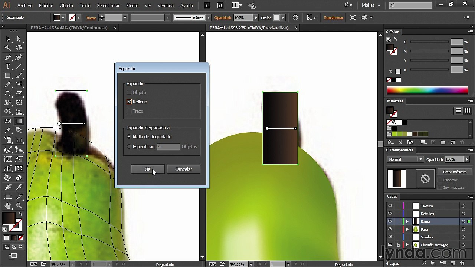Open the blend mode Normal dropdown
Viewport: 475px width, 267px height.
pyautogui.click(x=406, y=159)
